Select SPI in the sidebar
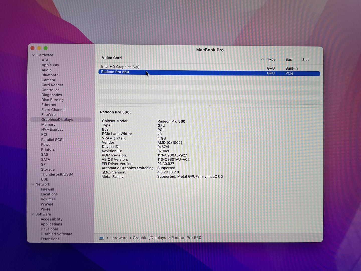361x271 pixels. (44, 165)
